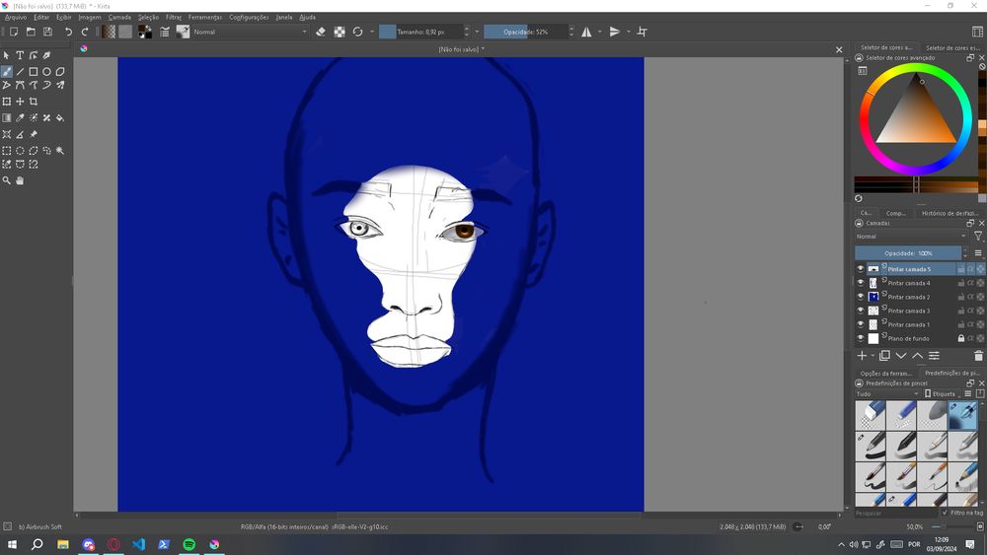Click the brush Opacidade 52% slider
987x555 pixels.
(x=526, y=32)
